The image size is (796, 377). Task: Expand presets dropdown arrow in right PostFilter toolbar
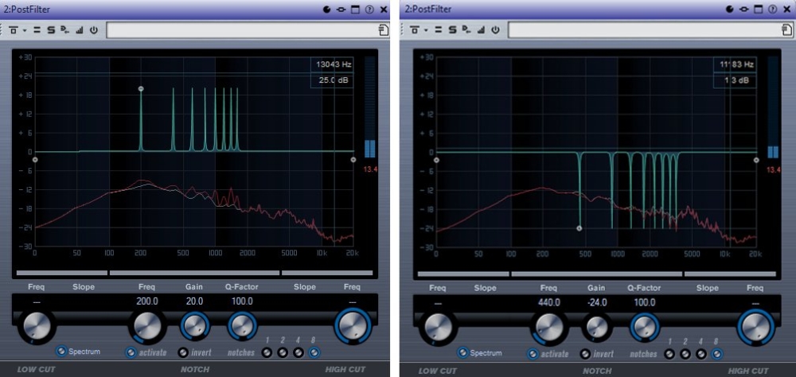(x=426, y=30)
